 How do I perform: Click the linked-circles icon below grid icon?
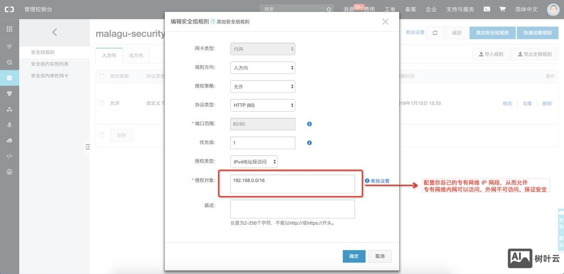9,46
